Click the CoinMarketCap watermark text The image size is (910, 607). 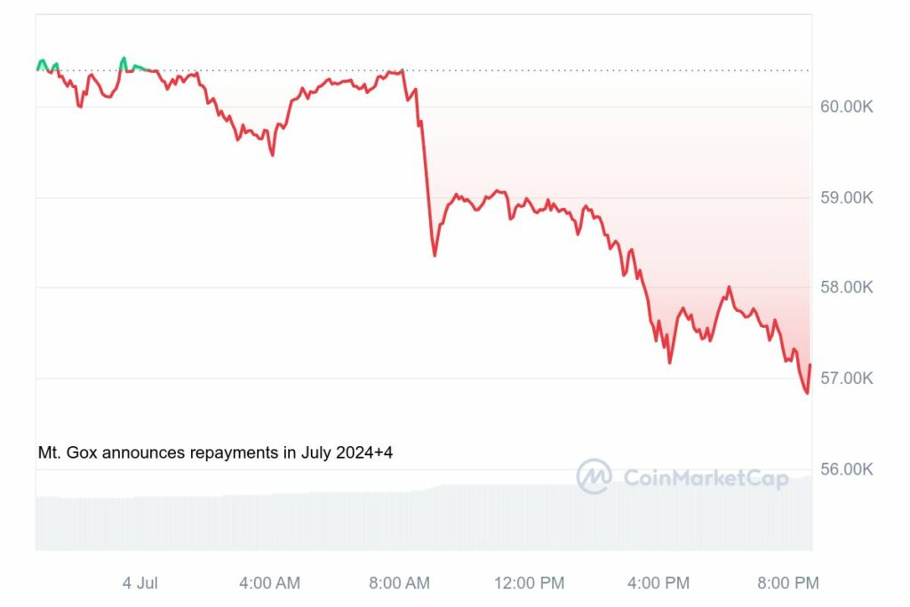click(706, 478)
